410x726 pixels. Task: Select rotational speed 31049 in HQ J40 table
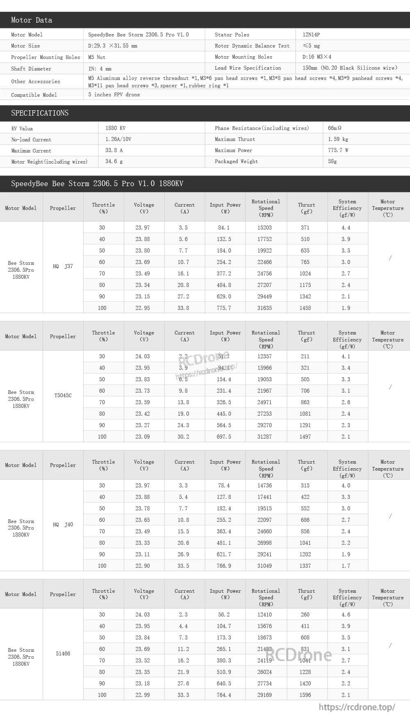pyautogui.click(x=264, y=566)
